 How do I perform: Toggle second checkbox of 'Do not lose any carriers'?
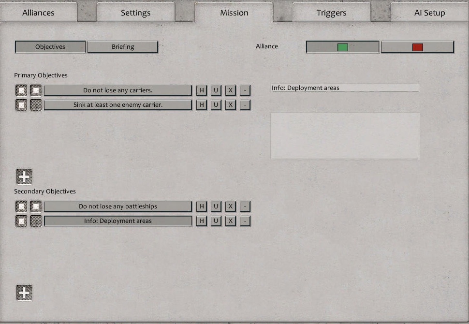[36, 90]
